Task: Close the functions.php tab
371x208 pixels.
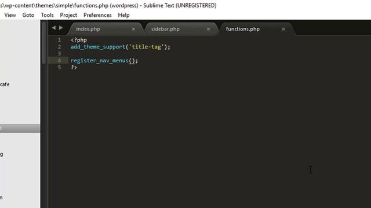Action: click(283, 29)
